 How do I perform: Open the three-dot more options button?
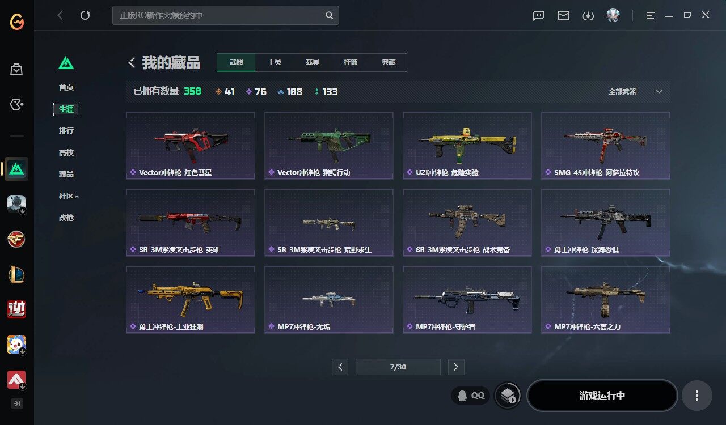coord(697,396)
